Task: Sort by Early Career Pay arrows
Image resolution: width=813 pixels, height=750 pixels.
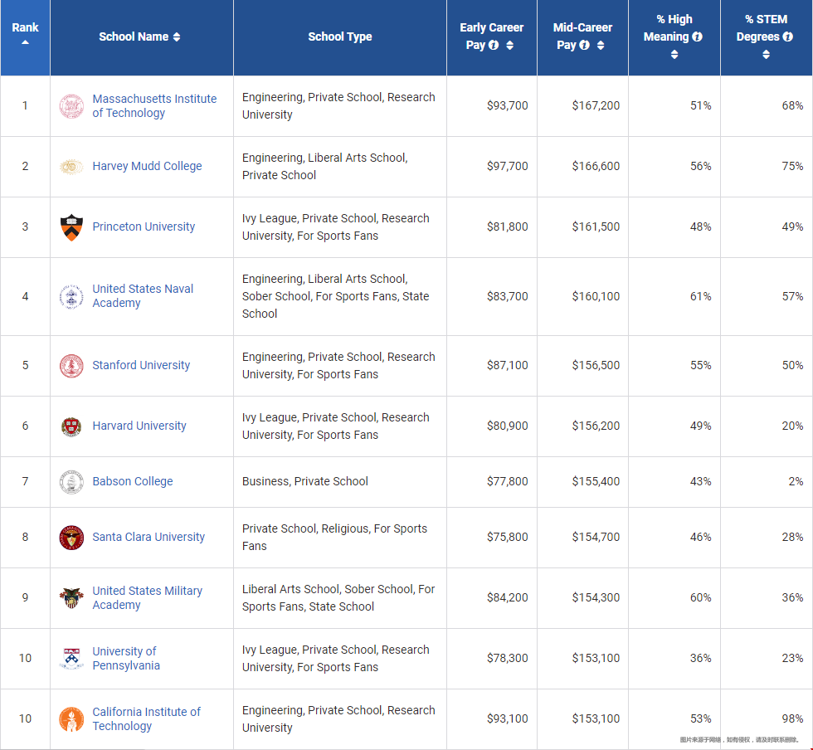Action: pos(510,45)
